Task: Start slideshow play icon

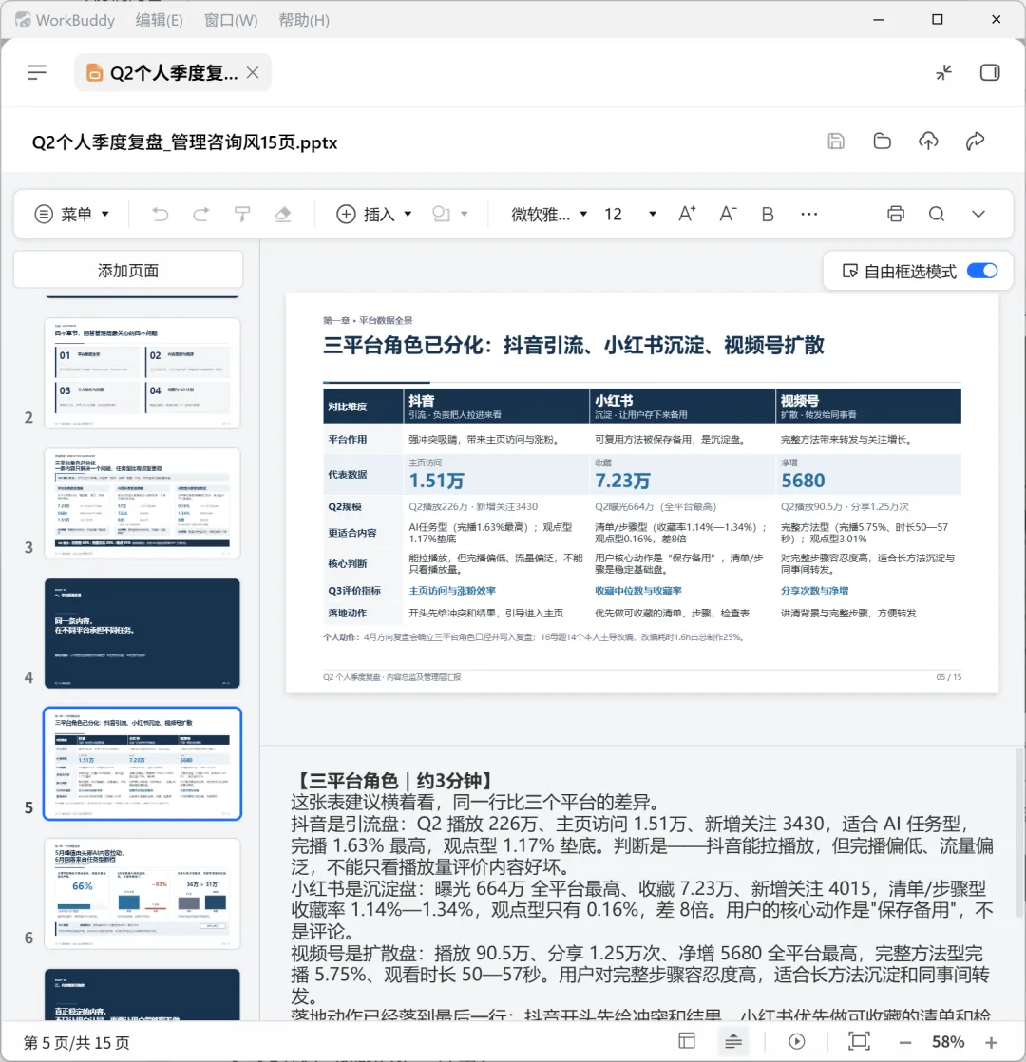Action: coord(797,1041)
